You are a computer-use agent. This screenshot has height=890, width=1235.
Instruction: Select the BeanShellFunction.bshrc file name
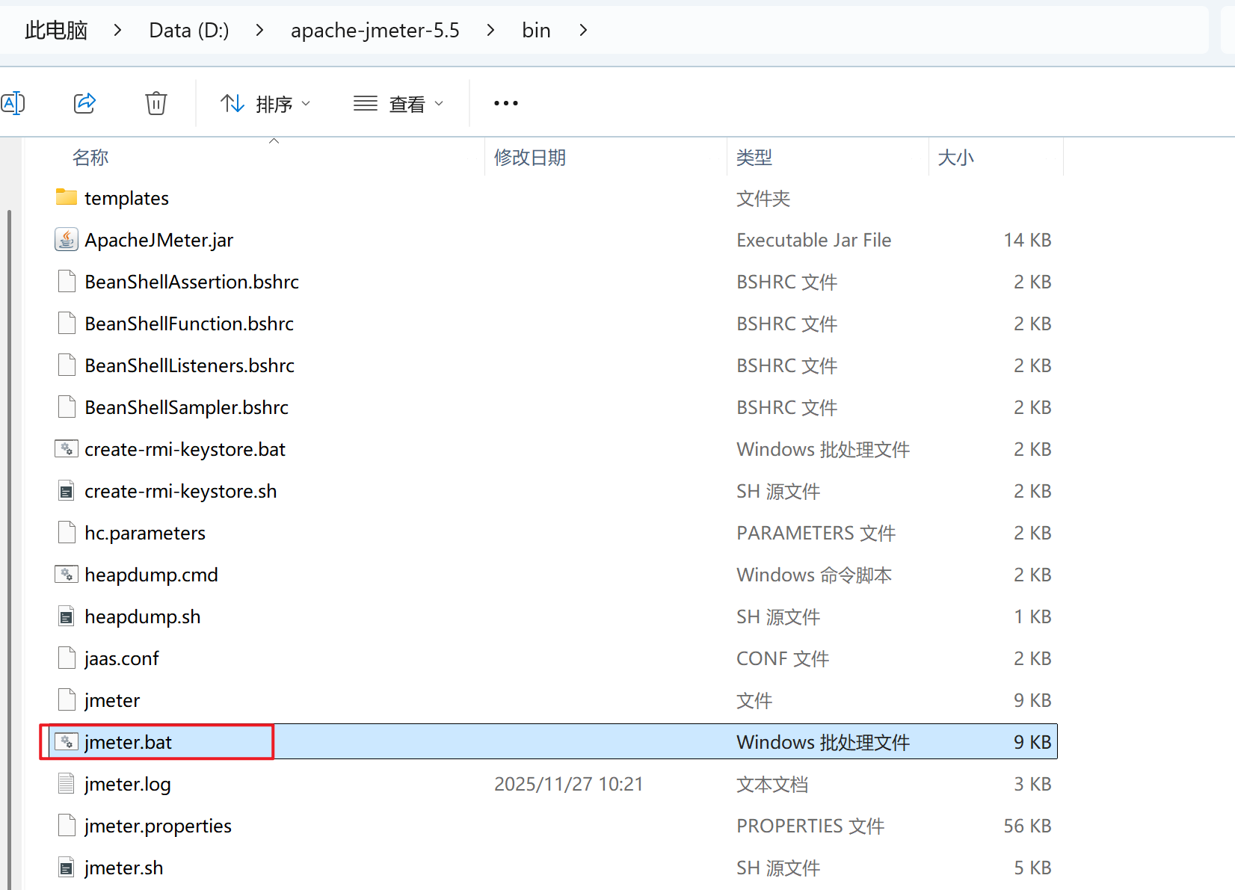pos(189,324)
